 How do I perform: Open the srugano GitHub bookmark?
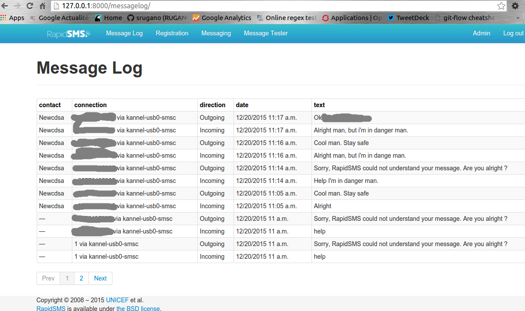coord(157,18)
